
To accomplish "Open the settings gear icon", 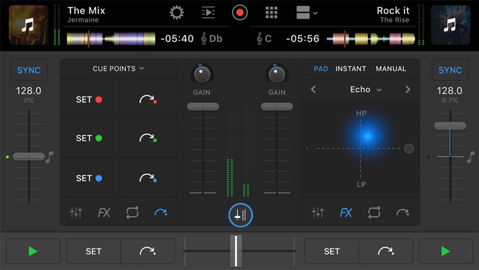I will coord(176,12).
